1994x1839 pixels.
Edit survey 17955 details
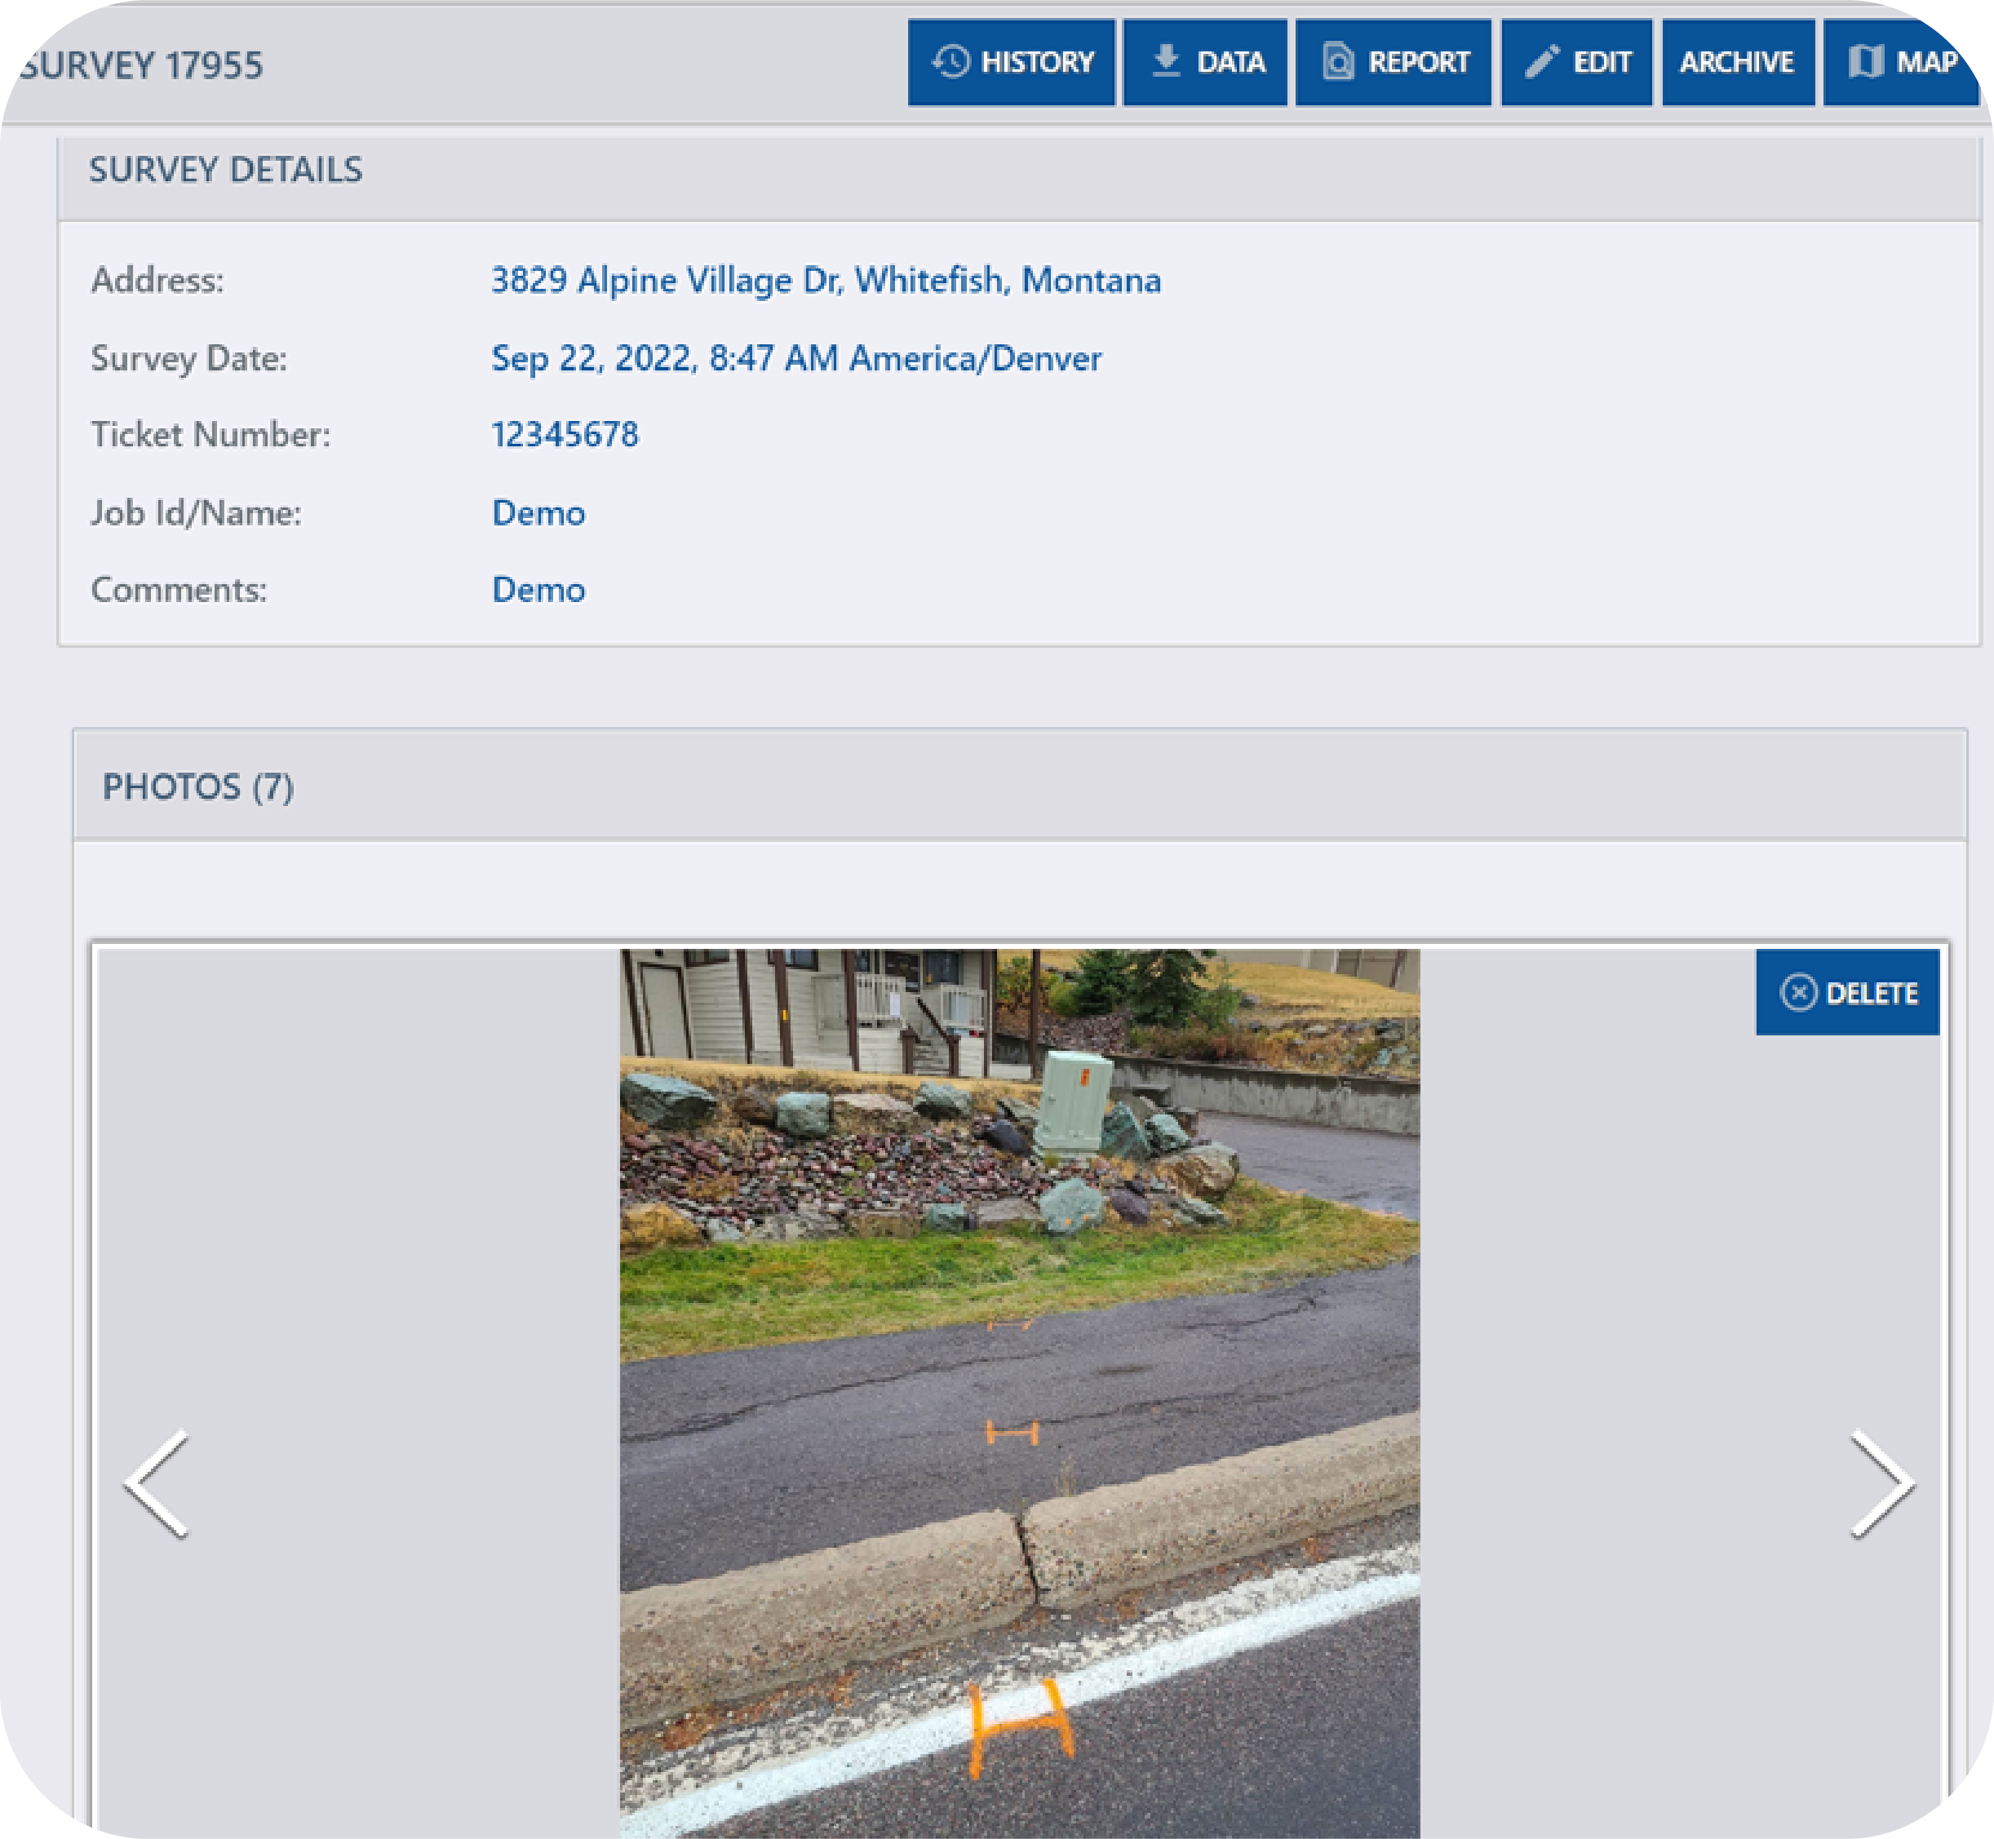(1576, 63)
